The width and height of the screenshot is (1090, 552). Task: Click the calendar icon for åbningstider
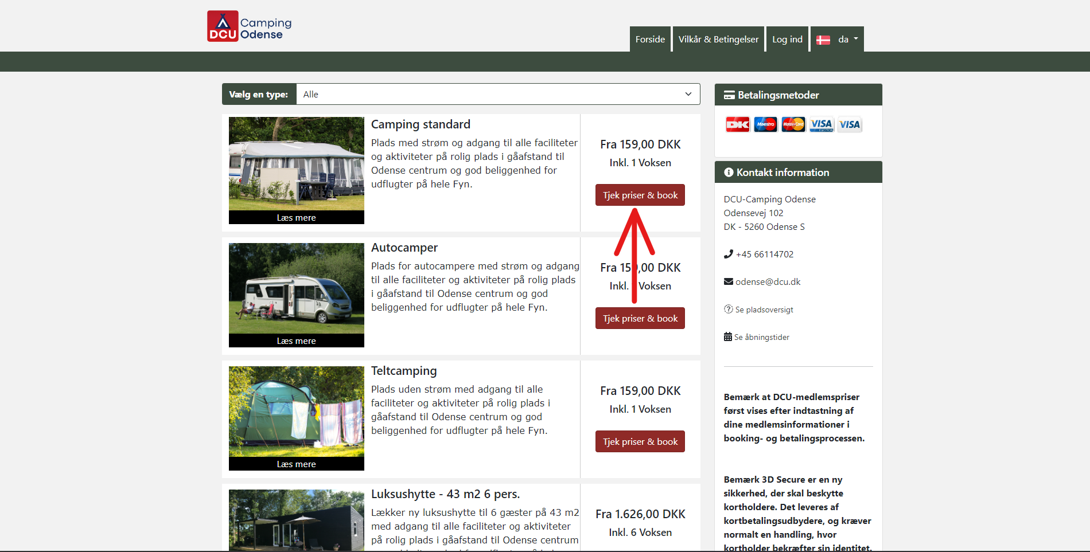[727, 337]
